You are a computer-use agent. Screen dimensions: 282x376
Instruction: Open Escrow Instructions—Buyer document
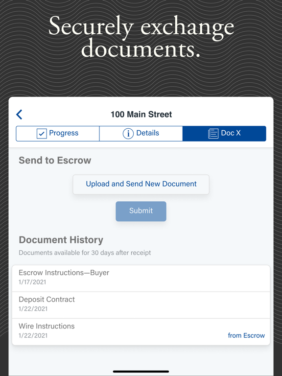141,279
